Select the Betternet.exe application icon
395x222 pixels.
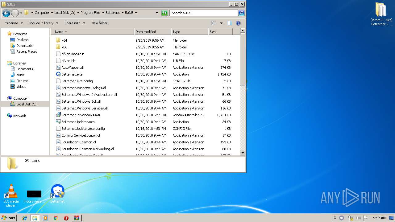tap(58, 74)
